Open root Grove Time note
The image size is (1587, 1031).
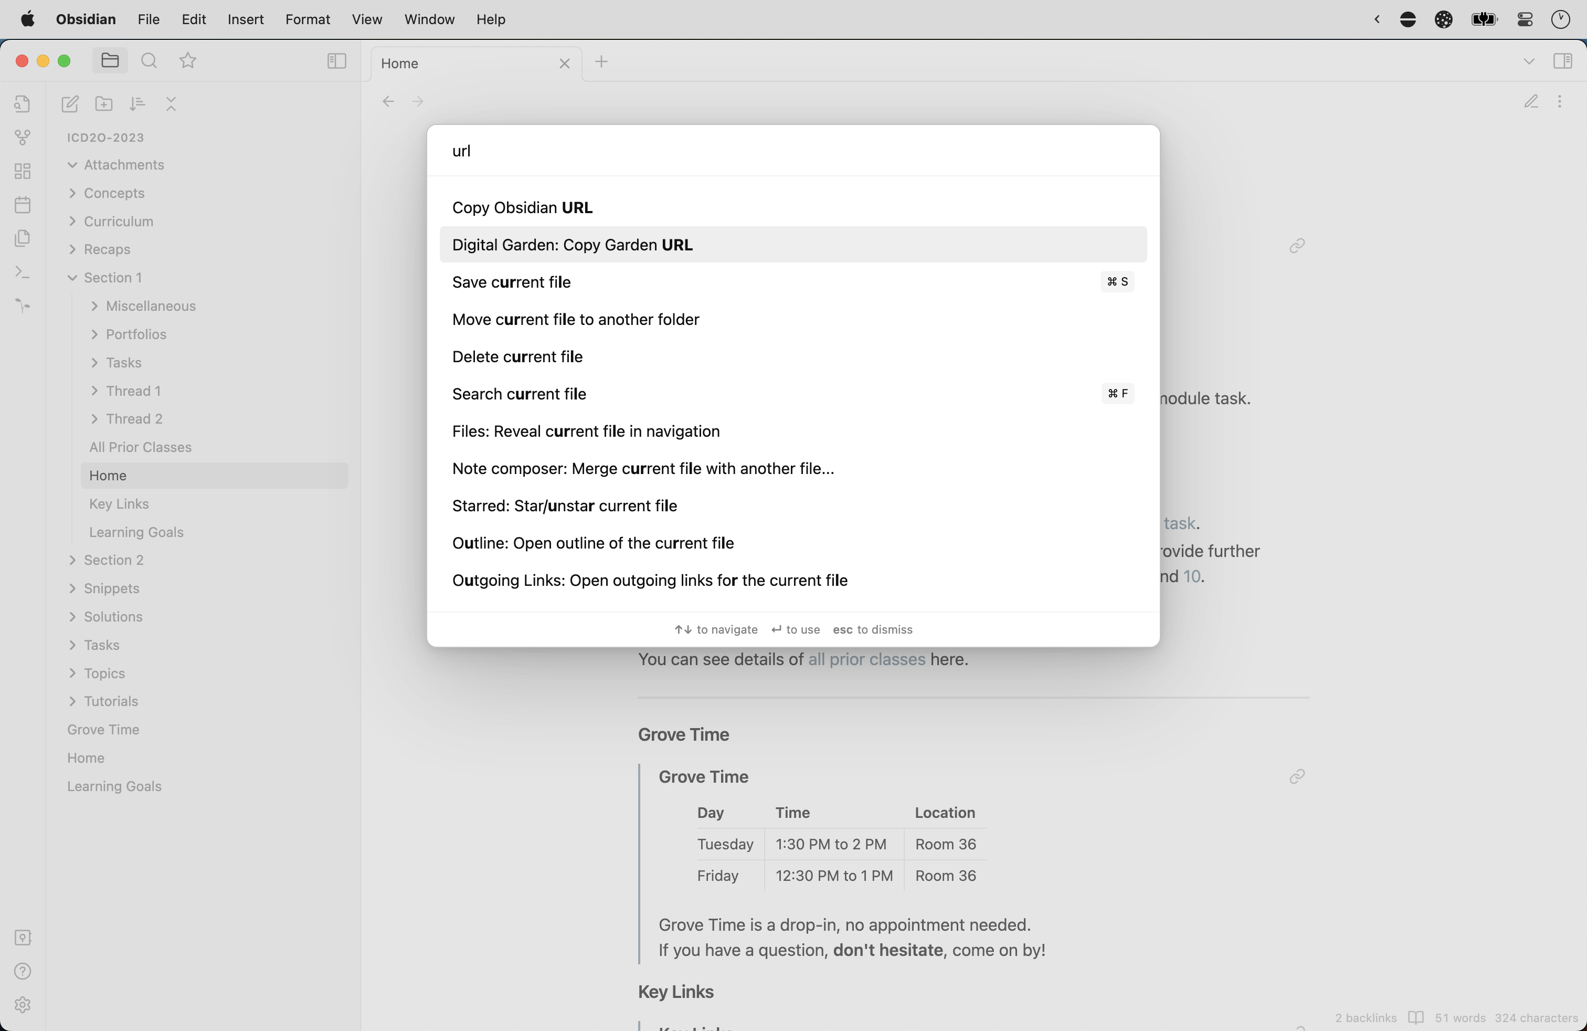(103, 730)
